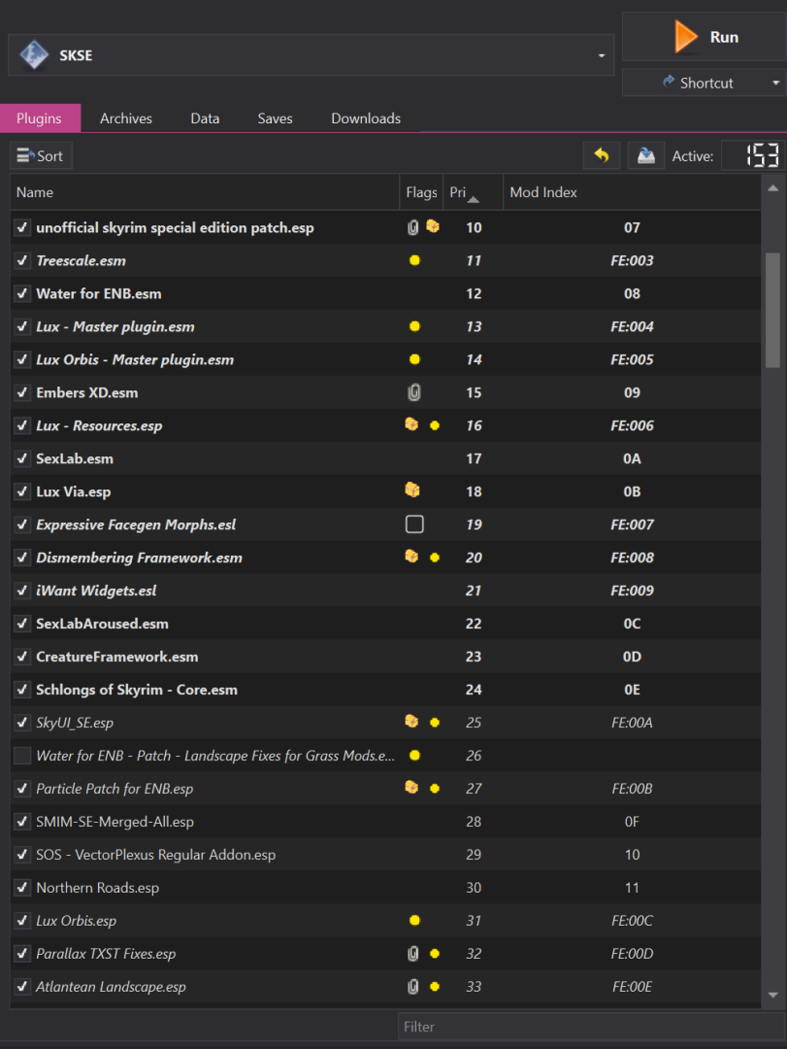Click the Filter input field

pyautogui.click(x=591, y=1027)
